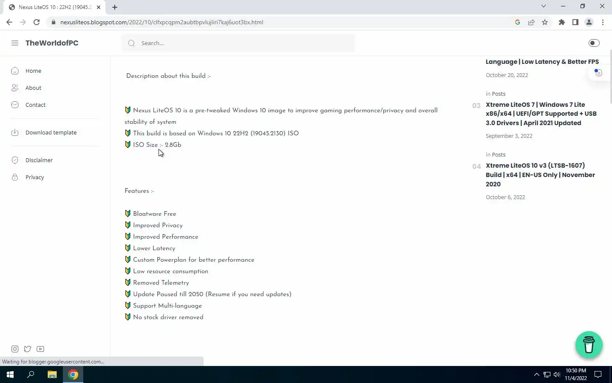Screen dimensions: 612x383
Task: Open the hamburger menu beside TheWorldofPC
Action: [x=15, y=43]
